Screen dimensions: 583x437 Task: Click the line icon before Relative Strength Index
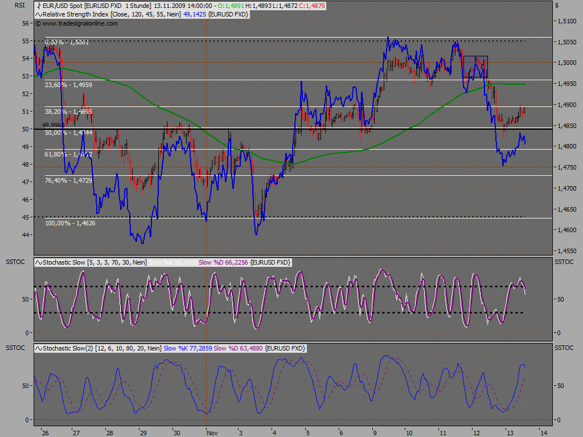(x=39, y=14)
